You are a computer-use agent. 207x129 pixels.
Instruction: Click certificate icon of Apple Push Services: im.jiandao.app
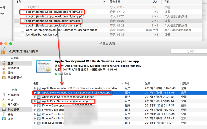click(x=39, y=101)
